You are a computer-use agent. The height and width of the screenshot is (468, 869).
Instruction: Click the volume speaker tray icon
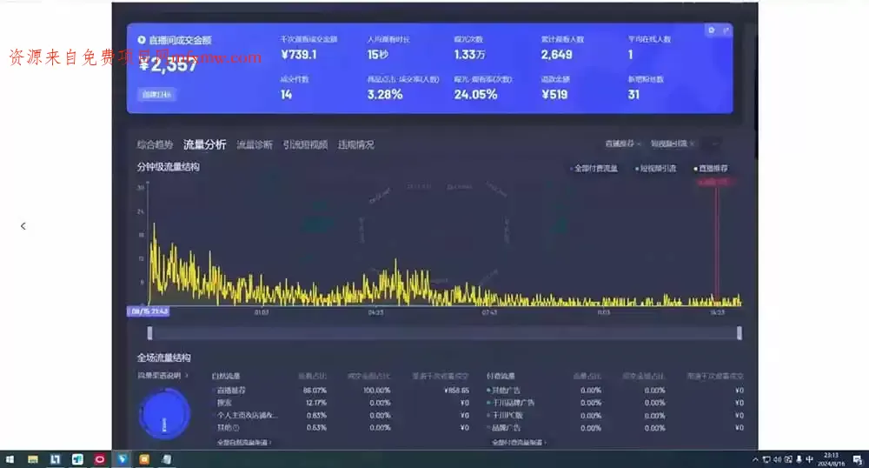click(777, 459)
